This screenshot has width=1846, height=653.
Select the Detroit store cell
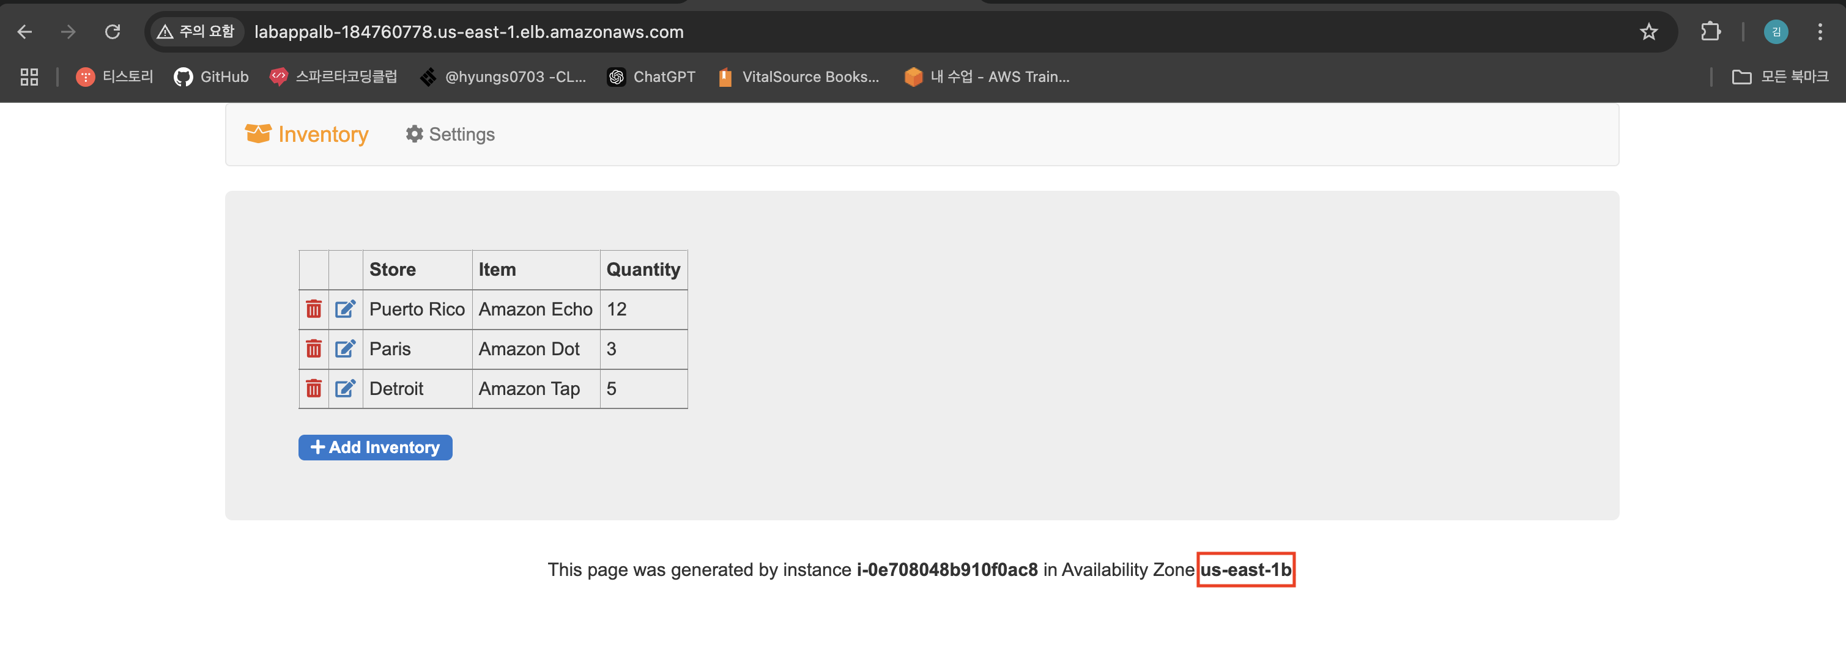tap(418, 389)
